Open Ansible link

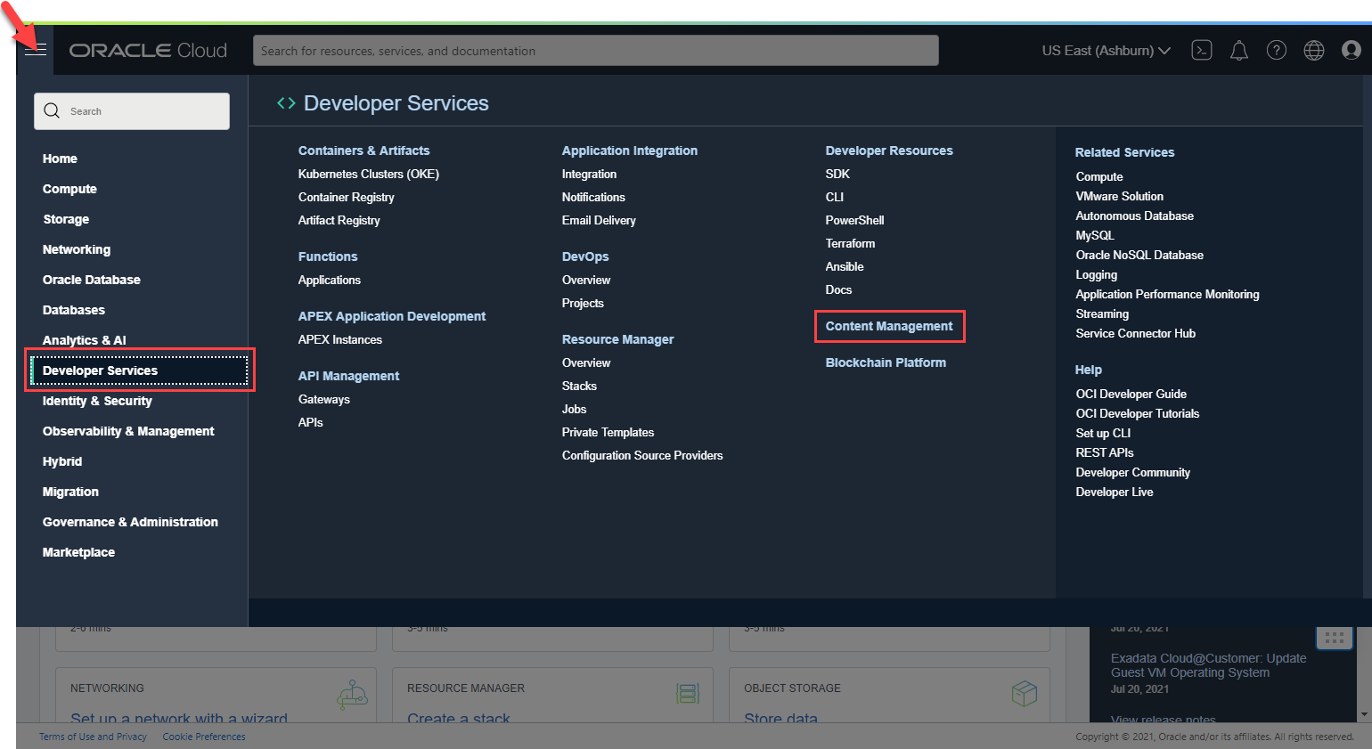tap(845, 267)
